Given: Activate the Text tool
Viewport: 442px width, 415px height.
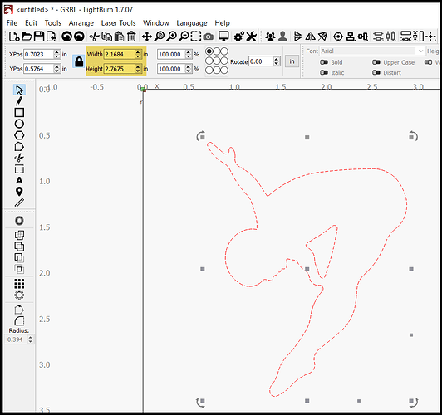Looking at the screenshot, I should click(19, 180).
